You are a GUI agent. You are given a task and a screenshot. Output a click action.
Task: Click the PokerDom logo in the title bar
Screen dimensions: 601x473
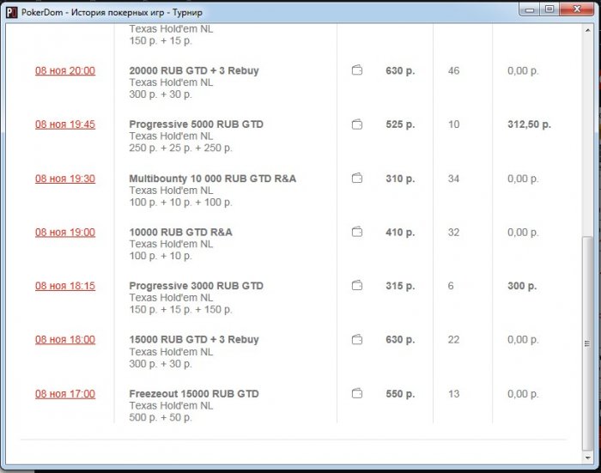(11, 12)
